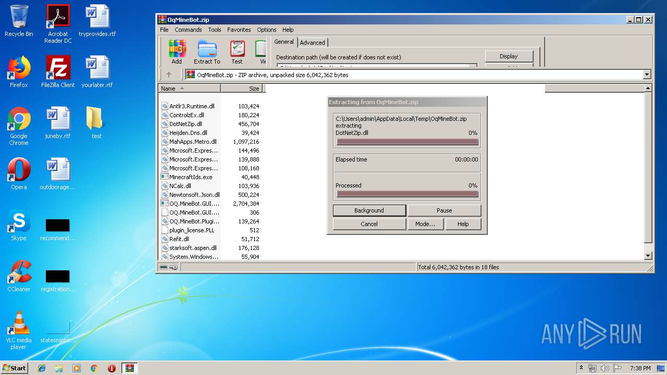The width and height of the screenshot is (667, 375).
Task: Open the Favorites menu
Action: point(239,30)
